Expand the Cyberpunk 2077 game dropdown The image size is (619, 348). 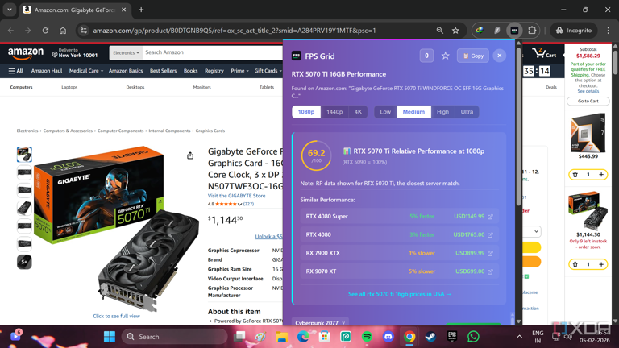320,322
